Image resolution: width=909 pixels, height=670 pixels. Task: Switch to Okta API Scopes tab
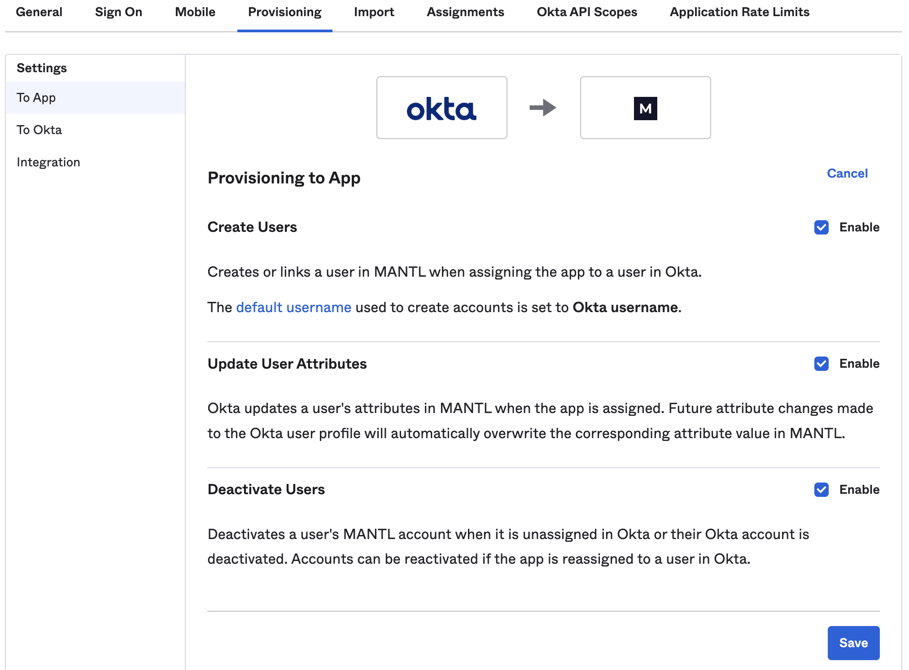tap(587, 12)
